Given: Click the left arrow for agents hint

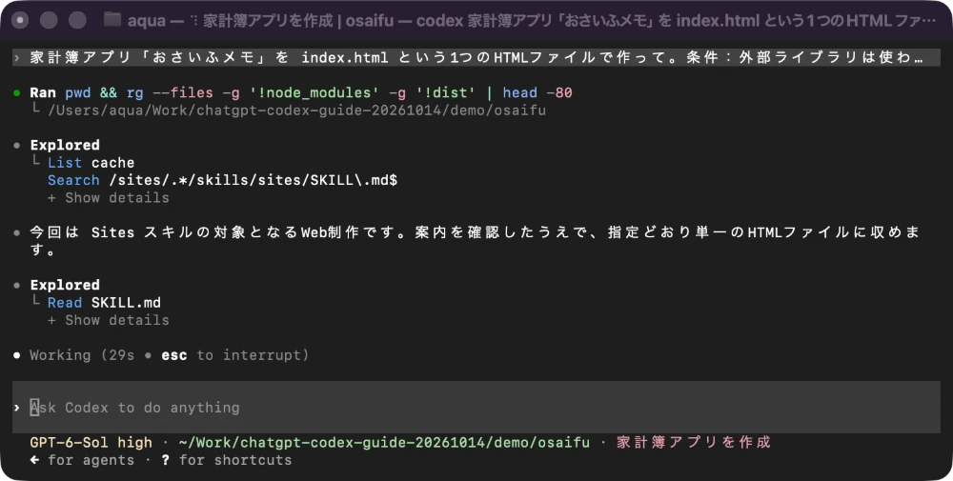Looking at the screenshot, I should pyautogui.click(x=82, y=460).
